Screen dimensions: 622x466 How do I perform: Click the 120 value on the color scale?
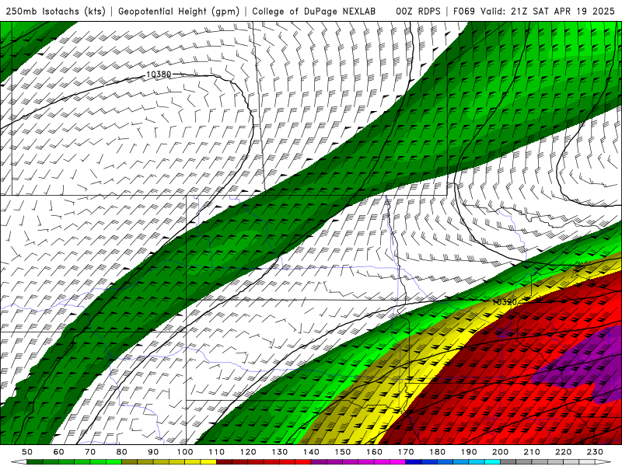click(x=248, y=452)
